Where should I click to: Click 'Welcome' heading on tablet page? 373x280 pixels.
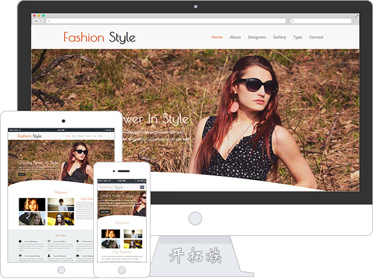tap(61, 192)
